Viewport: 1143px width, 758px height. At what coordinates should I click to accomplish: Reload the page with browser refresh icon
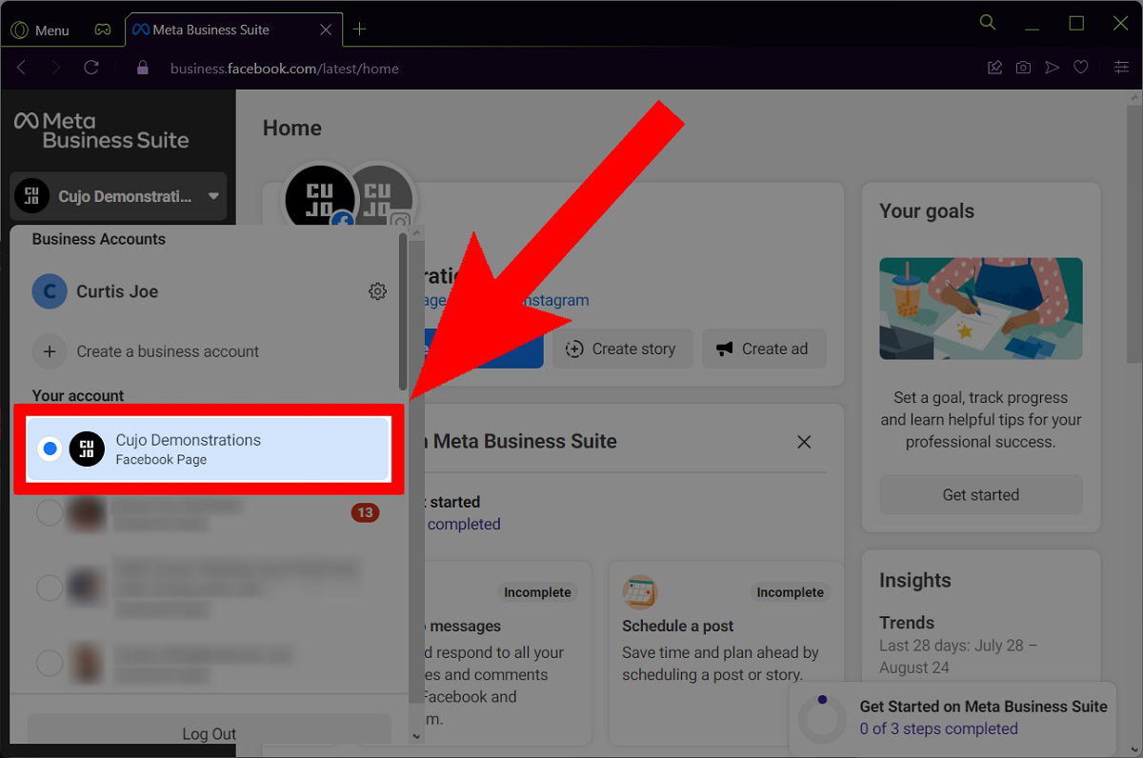[x=91, y=68]
